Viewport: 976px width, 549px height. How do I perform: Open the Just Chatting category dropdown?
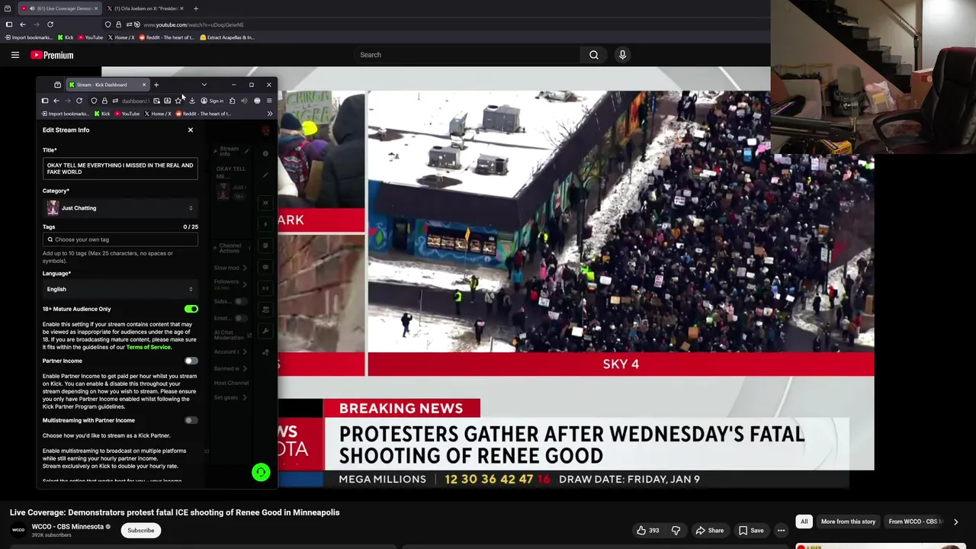click(120, 208)
